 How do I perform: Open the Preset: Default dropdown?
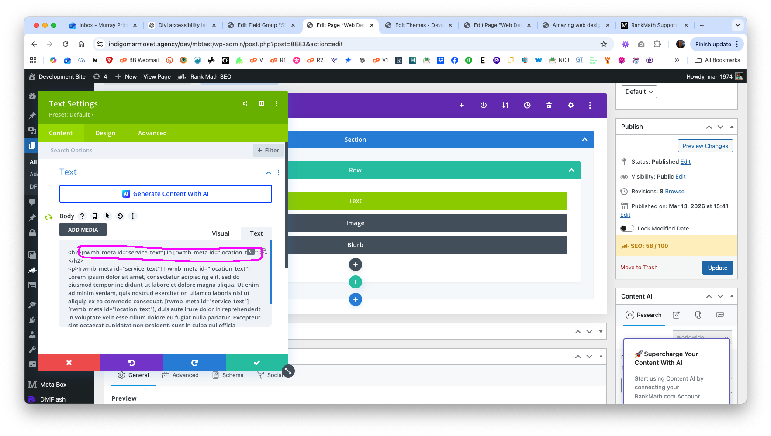[71, 115]
